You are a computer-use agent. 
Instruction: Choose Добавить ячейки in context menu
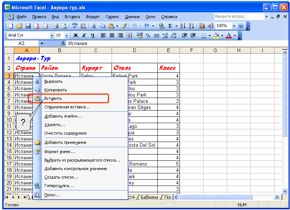(81, 116)
